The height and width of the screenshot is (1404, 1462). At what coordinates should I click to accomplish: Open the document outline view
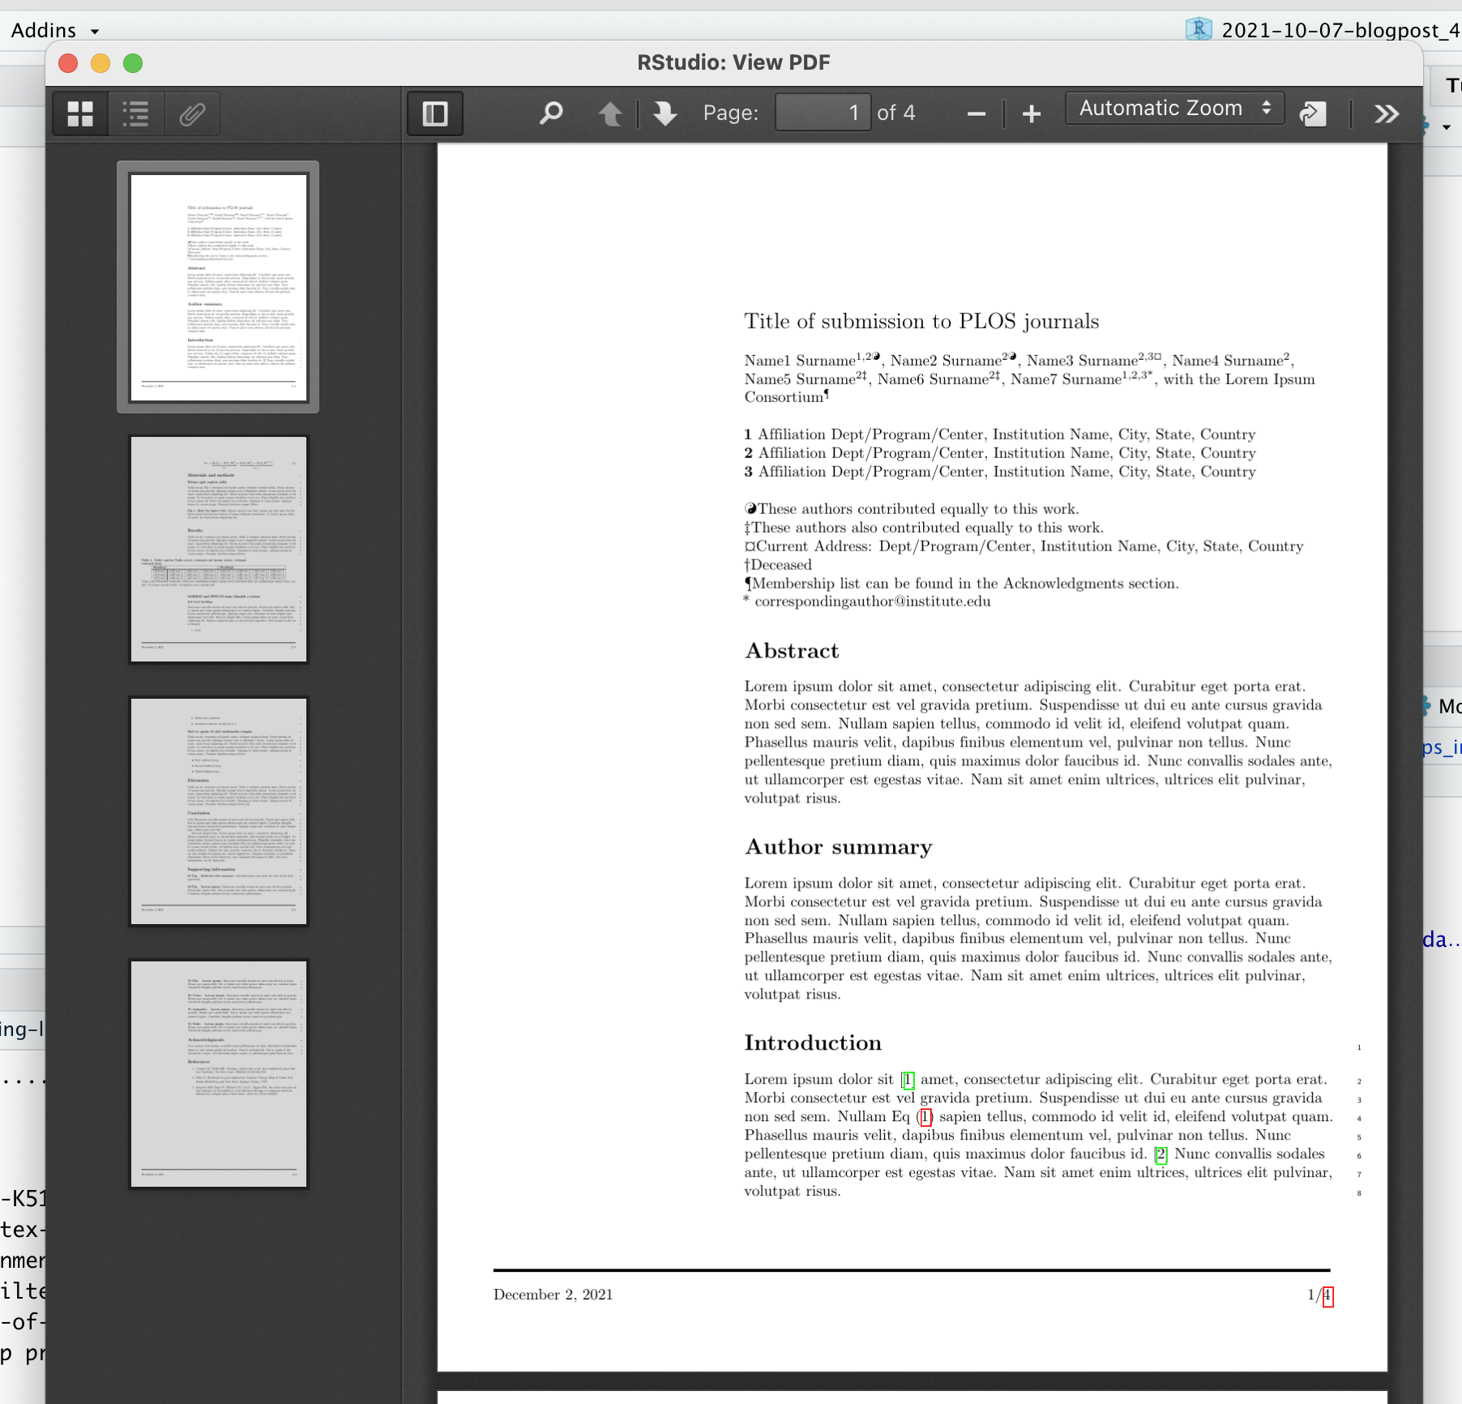(x=135, y=113)
